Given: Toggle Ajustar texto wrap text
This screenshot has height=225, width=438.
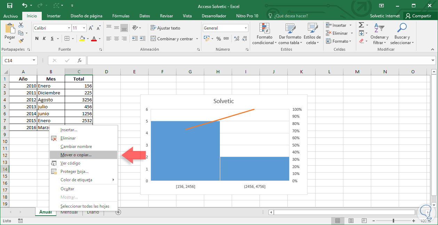Looking at the screenshot, I should click(x=165, y=28).
